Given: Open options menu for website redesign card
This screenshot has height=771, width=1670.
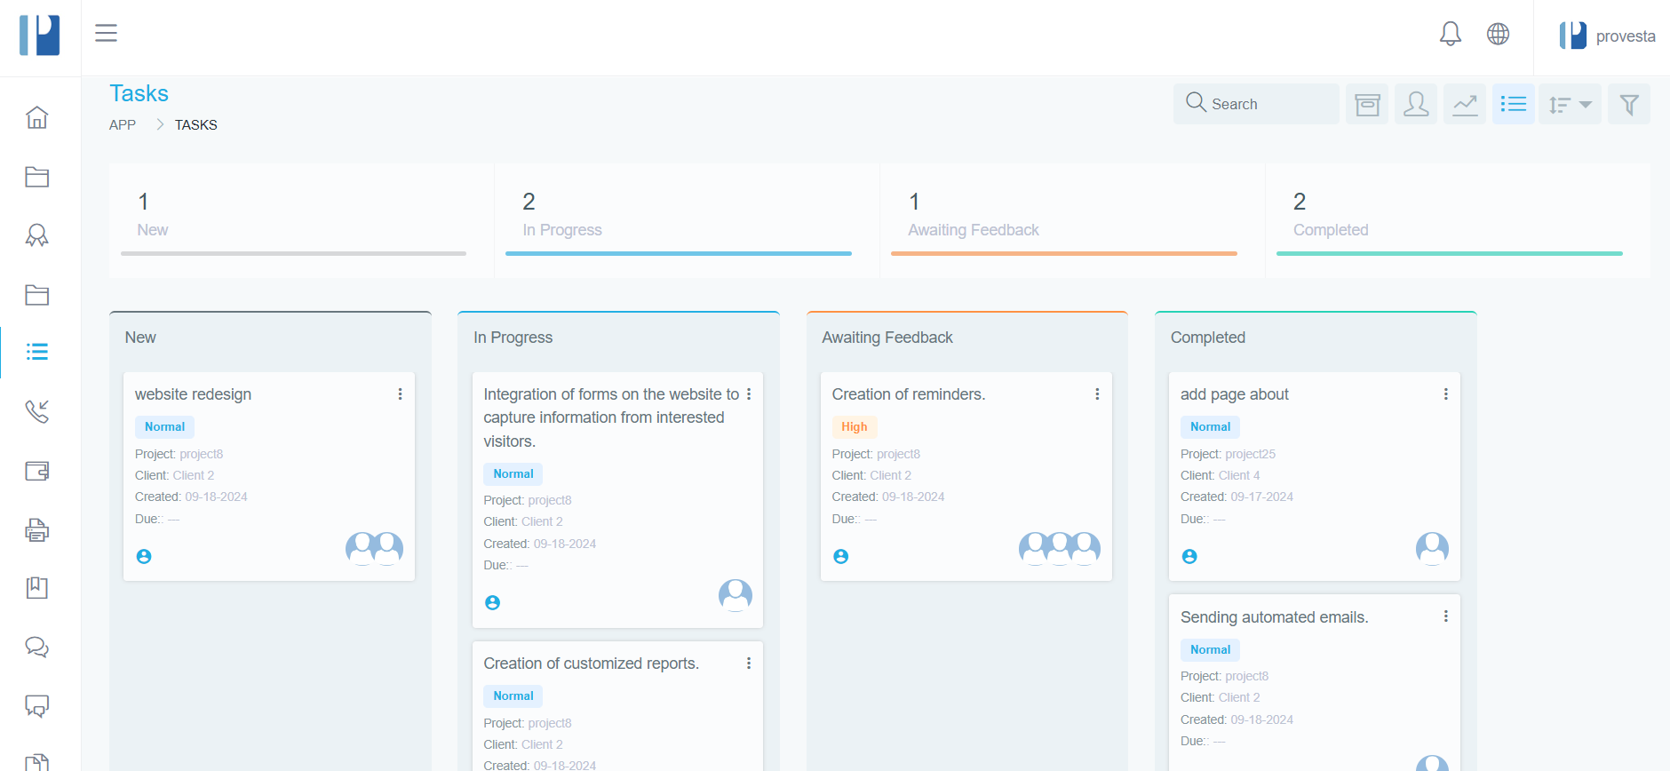Looking at the screenshot, I should pos(400,394).
